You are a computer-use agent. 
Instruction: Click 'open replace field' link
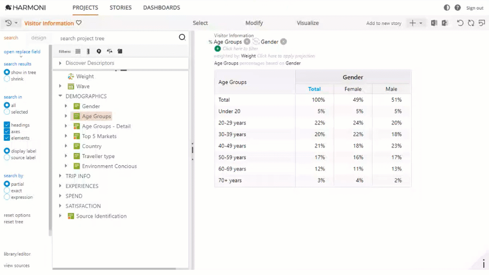[22, 52]
